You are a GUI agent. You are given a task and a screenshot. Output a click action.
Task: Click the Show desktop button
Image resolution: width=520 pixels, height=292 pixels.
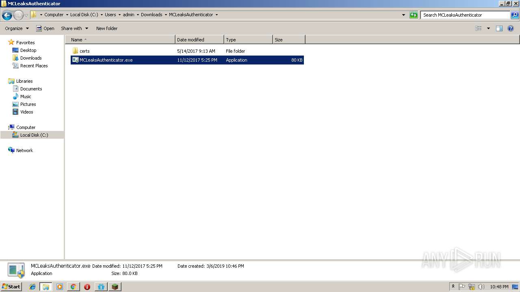tap(516, 287)
